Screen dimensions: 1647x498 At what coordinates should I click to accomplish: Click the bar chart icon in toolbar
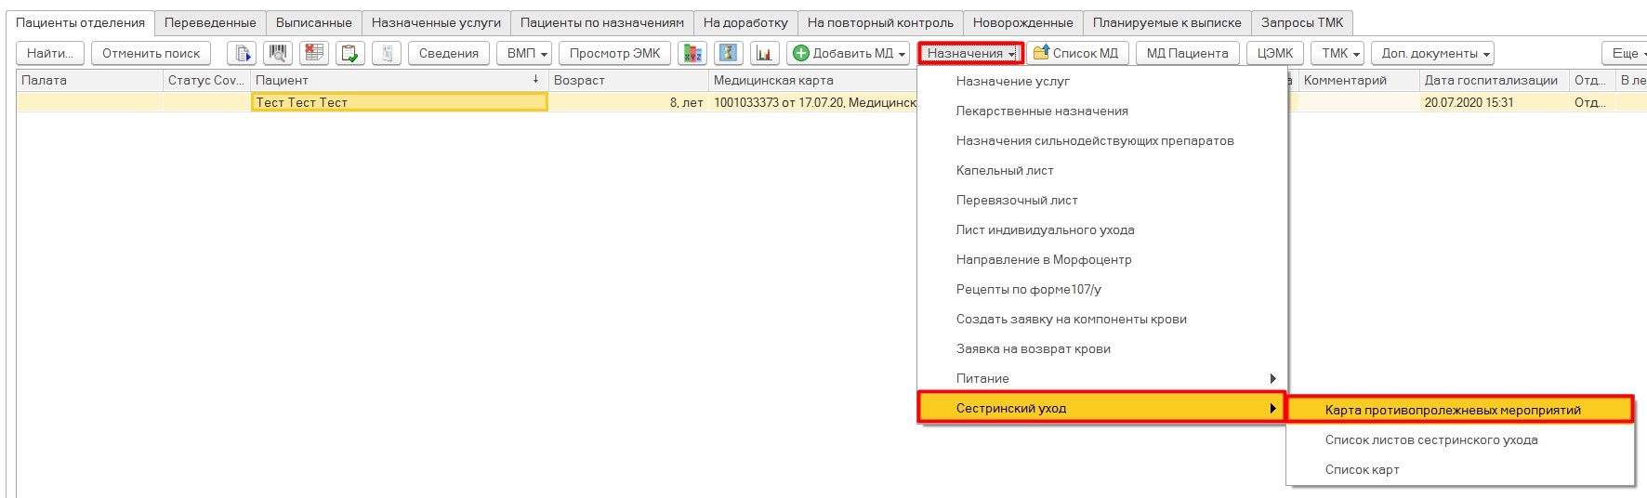coord(764,54)
